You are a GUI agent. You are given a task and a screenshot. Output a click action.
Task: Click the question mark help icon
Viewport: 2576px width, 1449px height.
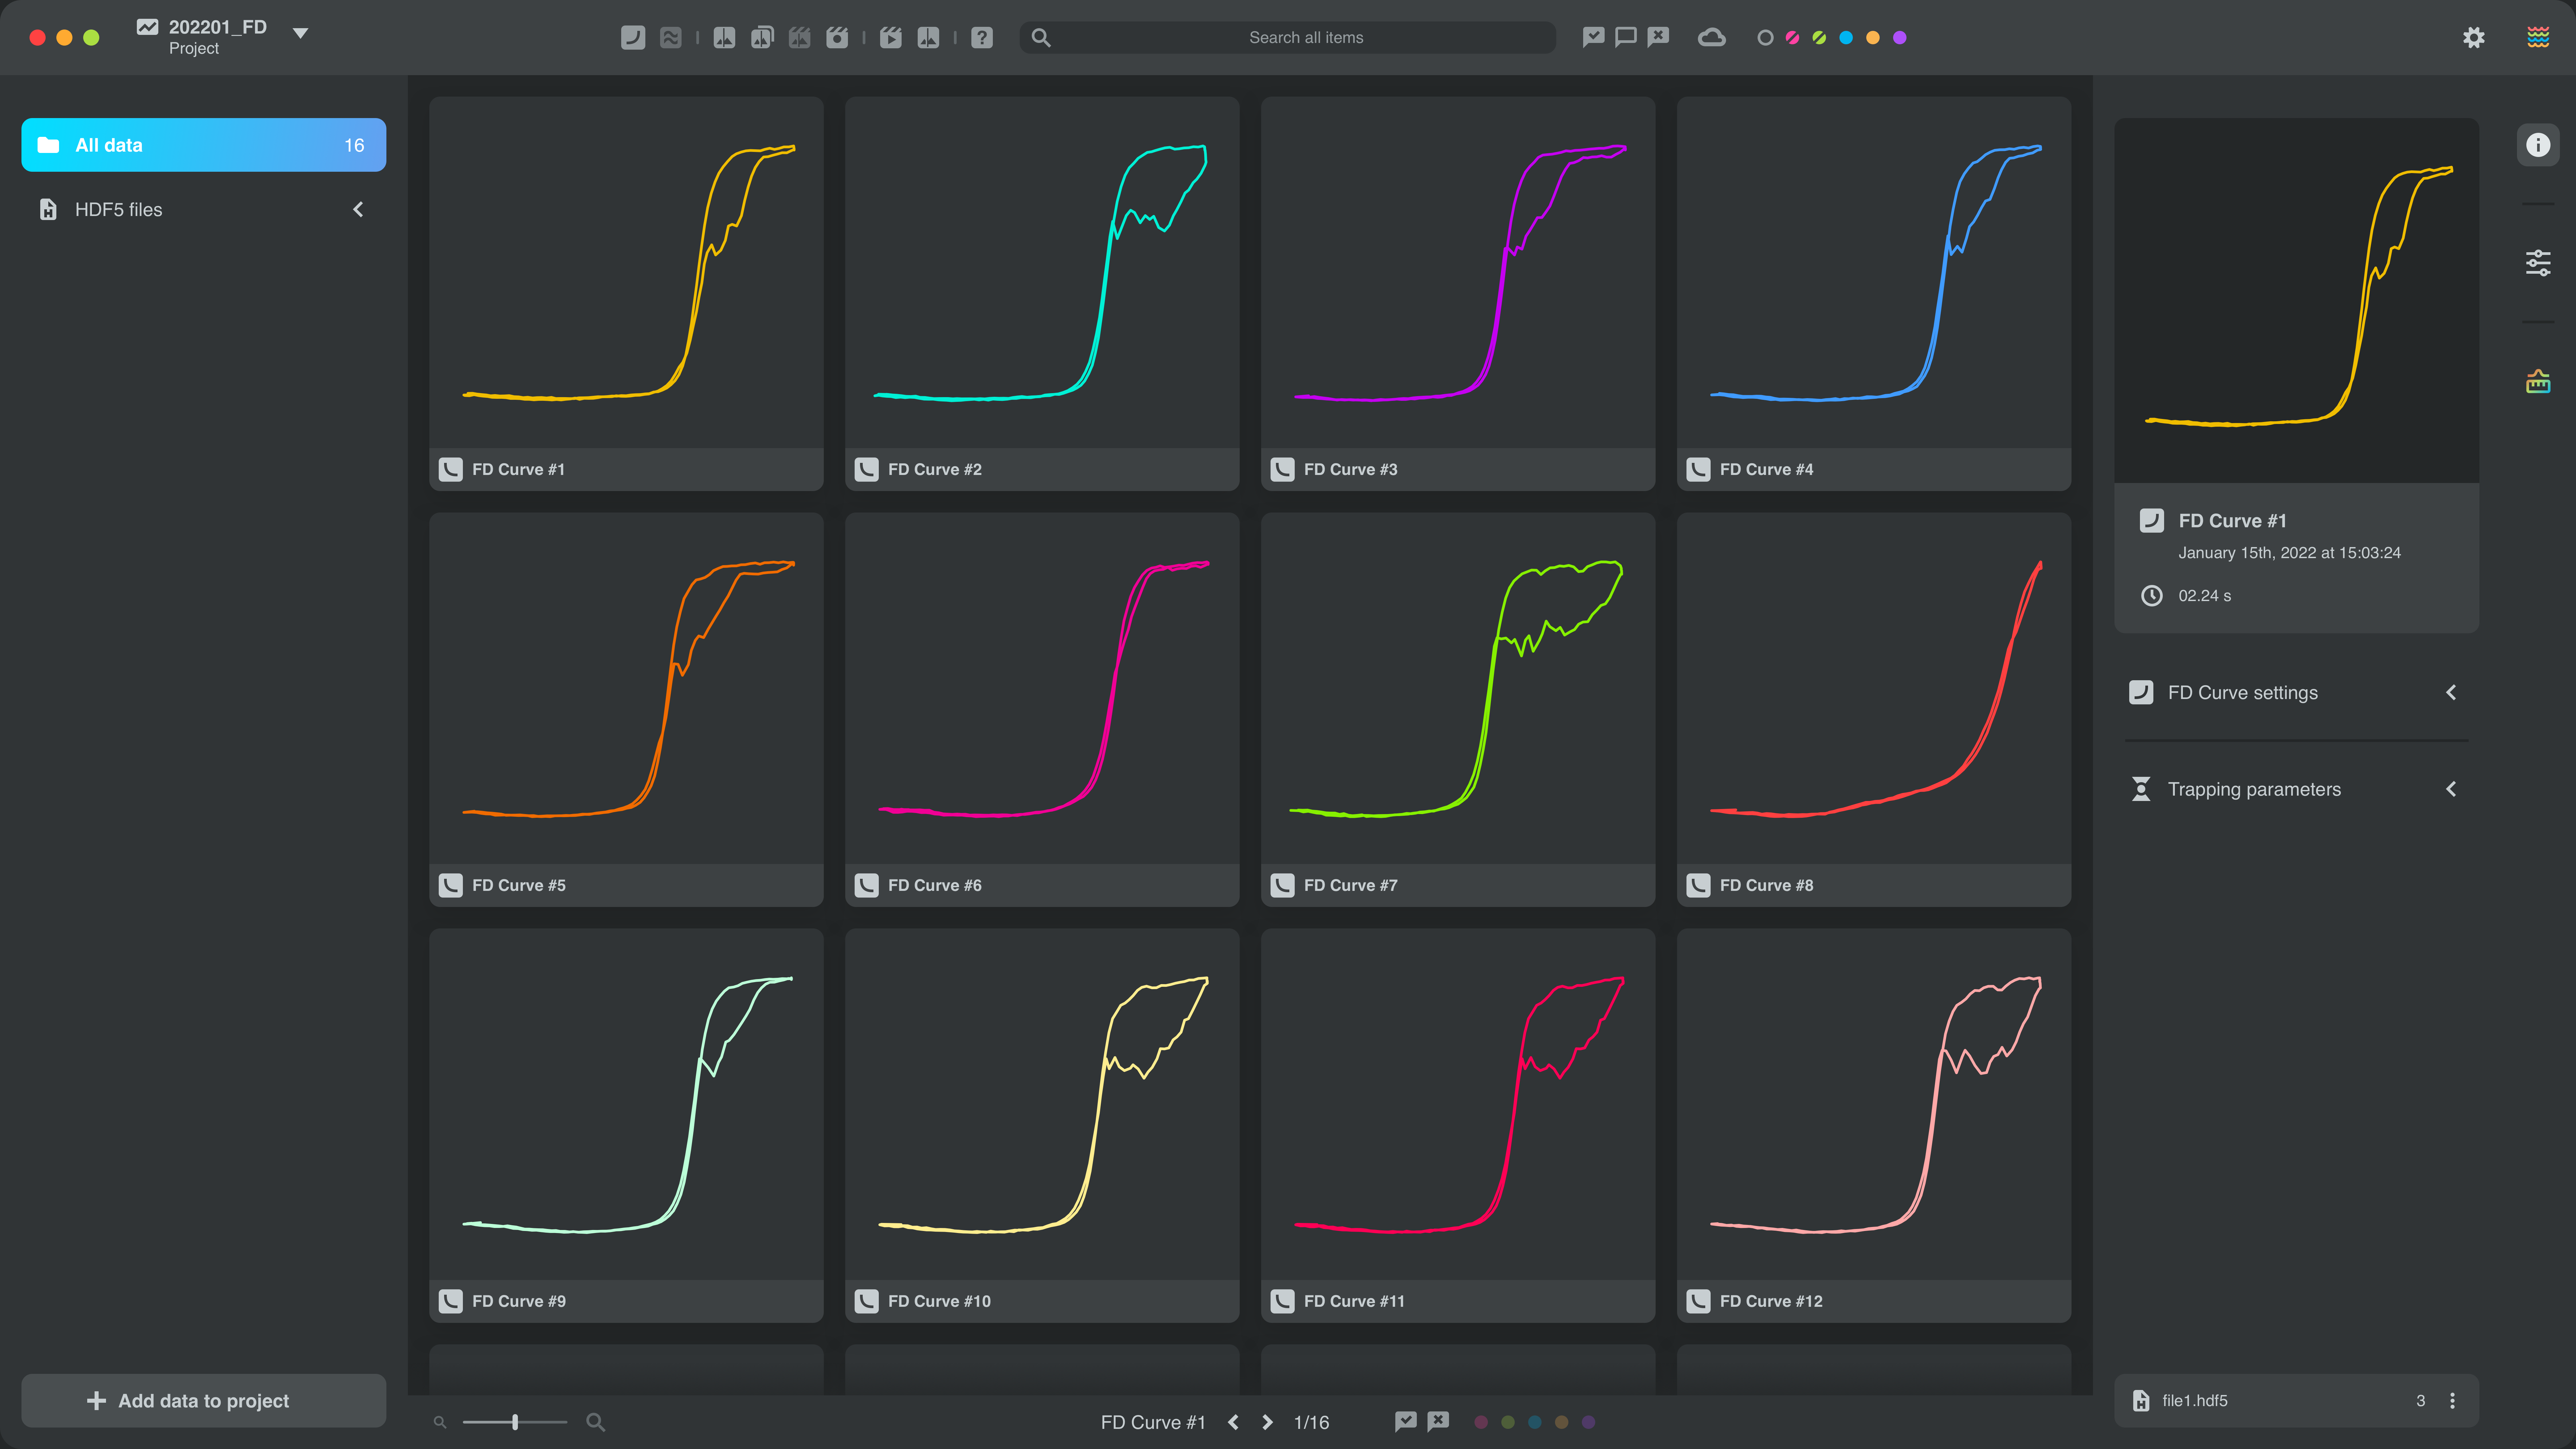coord(982,38)
